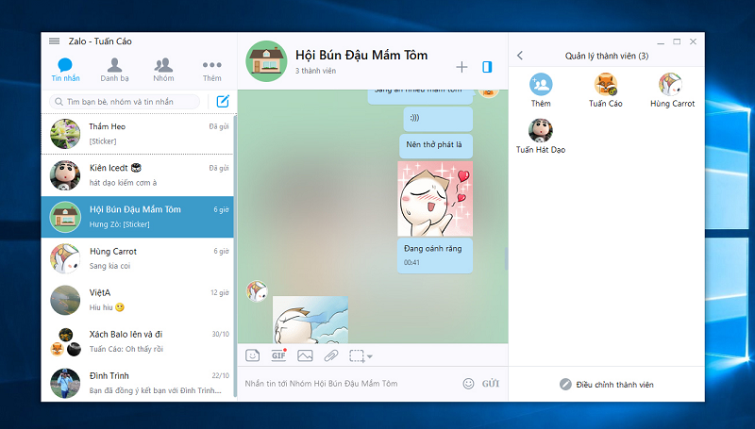The height and width of the screenshot is (429, 755).
Task: Toggle the conversation info side panel
Action: (487, 67)
